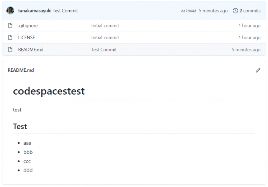Open Test Commit link in README.md row
The image size is (268, 187).
coord(104,50)
